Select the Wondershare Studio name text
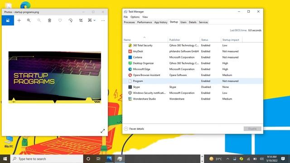The height and width of the screenshot is (163, 290). pos(145,99)
